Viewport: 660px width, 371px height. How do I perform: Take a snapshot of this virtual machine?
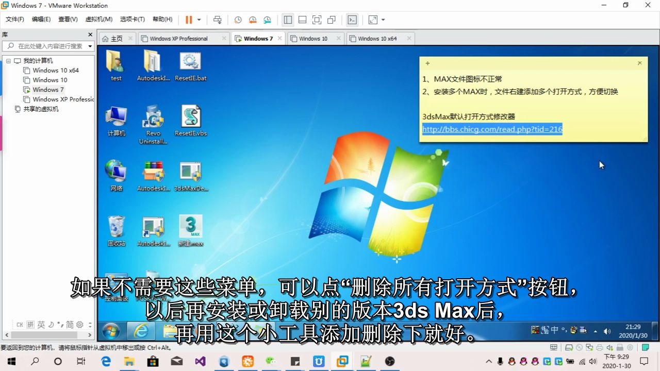[238, 20]
